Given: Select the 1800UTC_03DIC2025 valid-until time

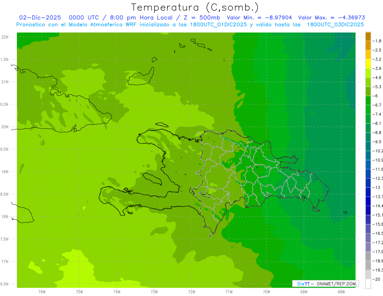Looking at the screenshot, I should pyautogui.click(x=335, y=25).
